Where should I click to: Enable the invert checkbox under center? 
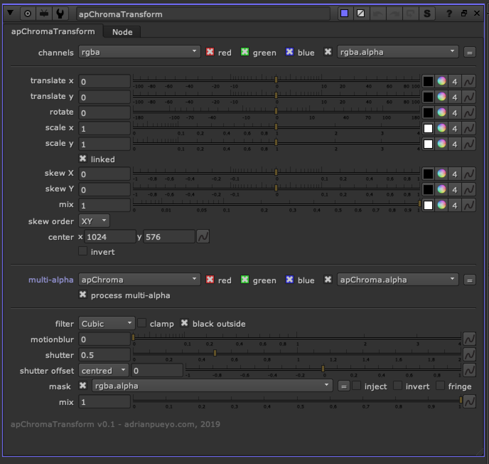pos(82,251)
